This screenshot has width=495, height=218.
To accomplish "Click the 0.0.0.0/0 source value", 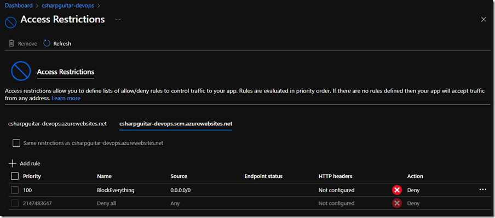I will 181,190.
